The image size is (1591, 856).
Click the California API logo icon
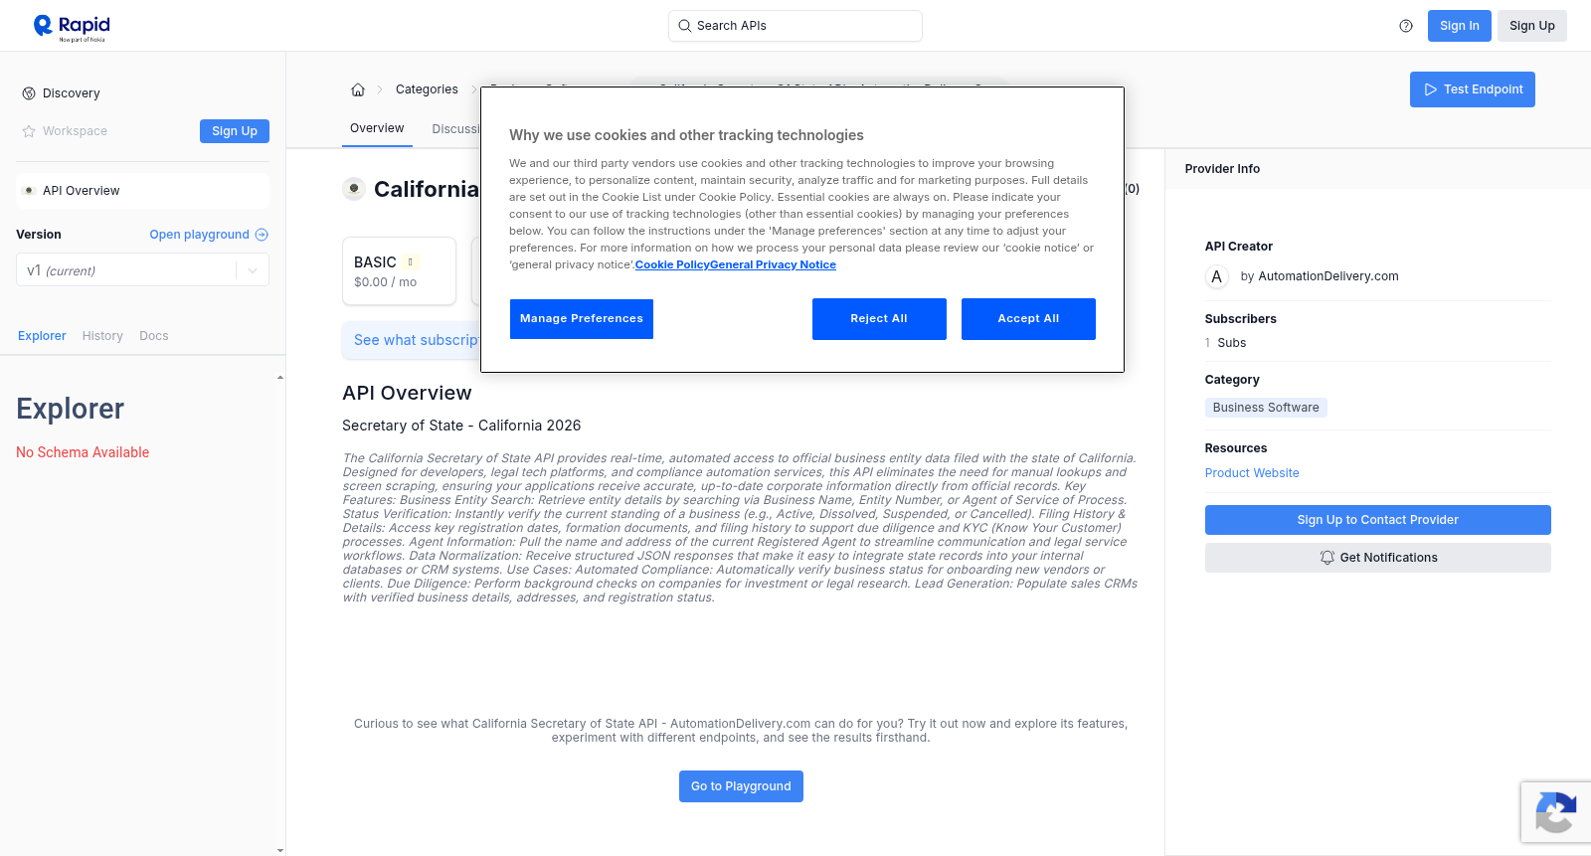(x=354, y=189)
